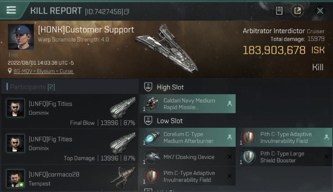Image resolution: width=333 pixels, height=192 pixels.
Task: Collapse the High Slot section
Action: coord(170,87)
